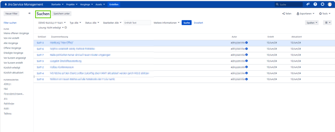Show author info icon in SUIT-4 row
Viewport: 335px width, 132px height.
[246, 73]
